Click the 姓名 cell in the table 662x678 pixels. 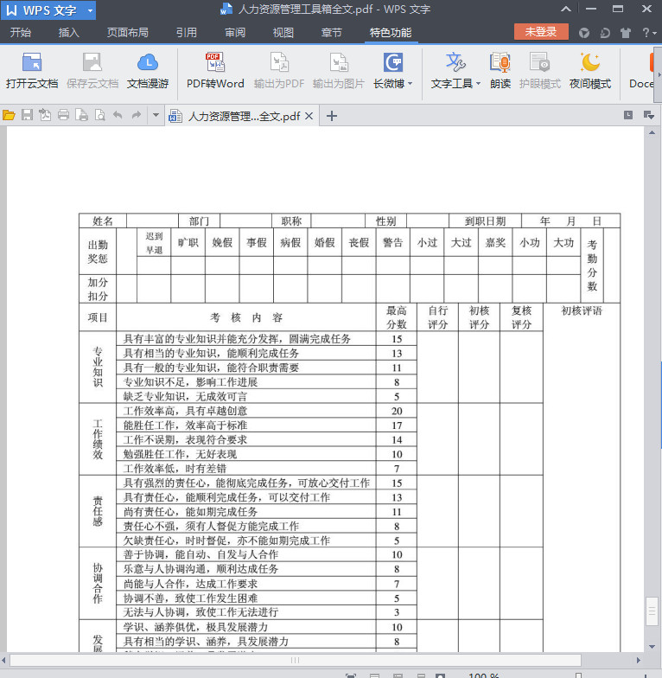pyautogui.click(x=103, y=221)
